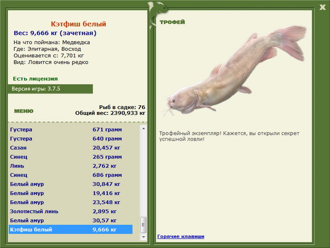Select the Белый амур 23,548 кг entry
The image size is (330, 248).
71,202
